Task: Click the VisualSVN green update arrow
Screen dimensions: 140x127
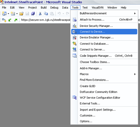Action: click(10, 20)
